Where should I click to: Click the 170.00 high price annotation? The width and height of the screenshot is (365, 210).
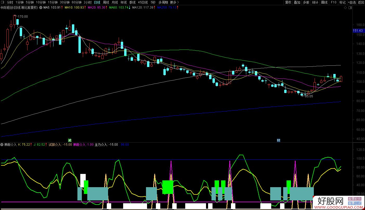tap(23, 17)
